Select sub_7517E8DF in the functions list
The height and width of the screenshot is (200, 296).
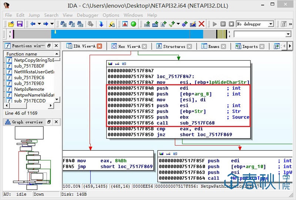(x=29, y=66)
